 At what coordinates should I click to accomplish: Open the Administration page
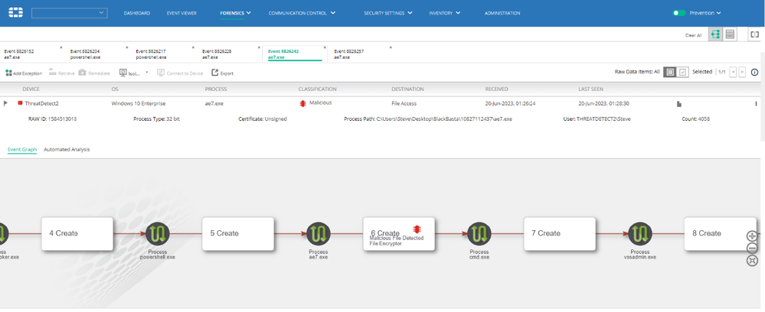coord(502,13)
